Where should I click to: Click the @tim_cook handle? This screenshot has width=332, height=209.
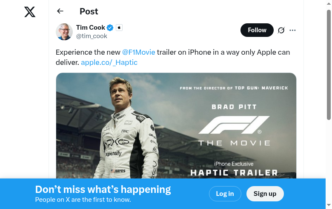point(92,36)
